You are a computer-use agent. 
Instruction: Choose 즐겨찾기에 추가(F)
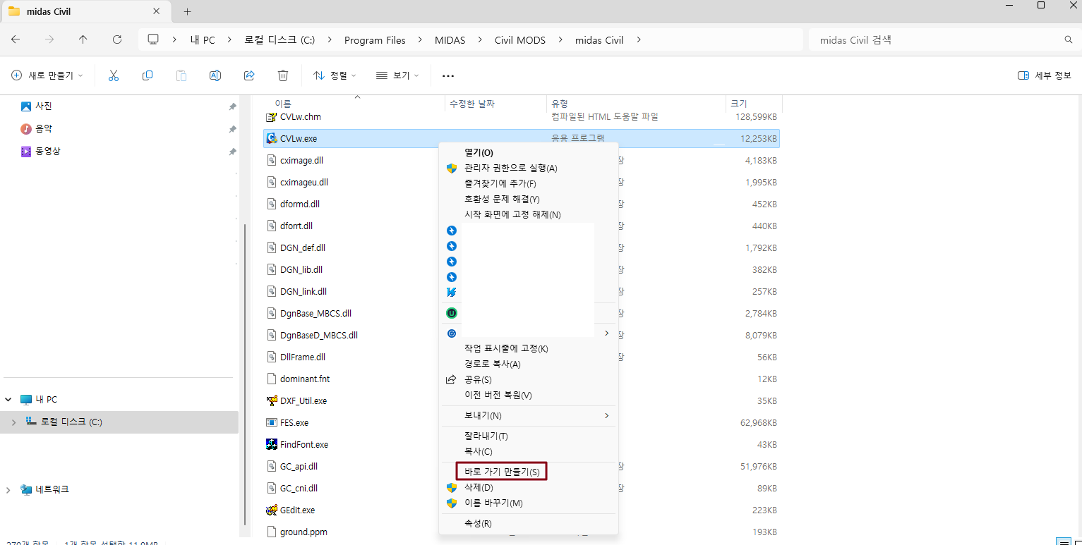coord(529,183)
